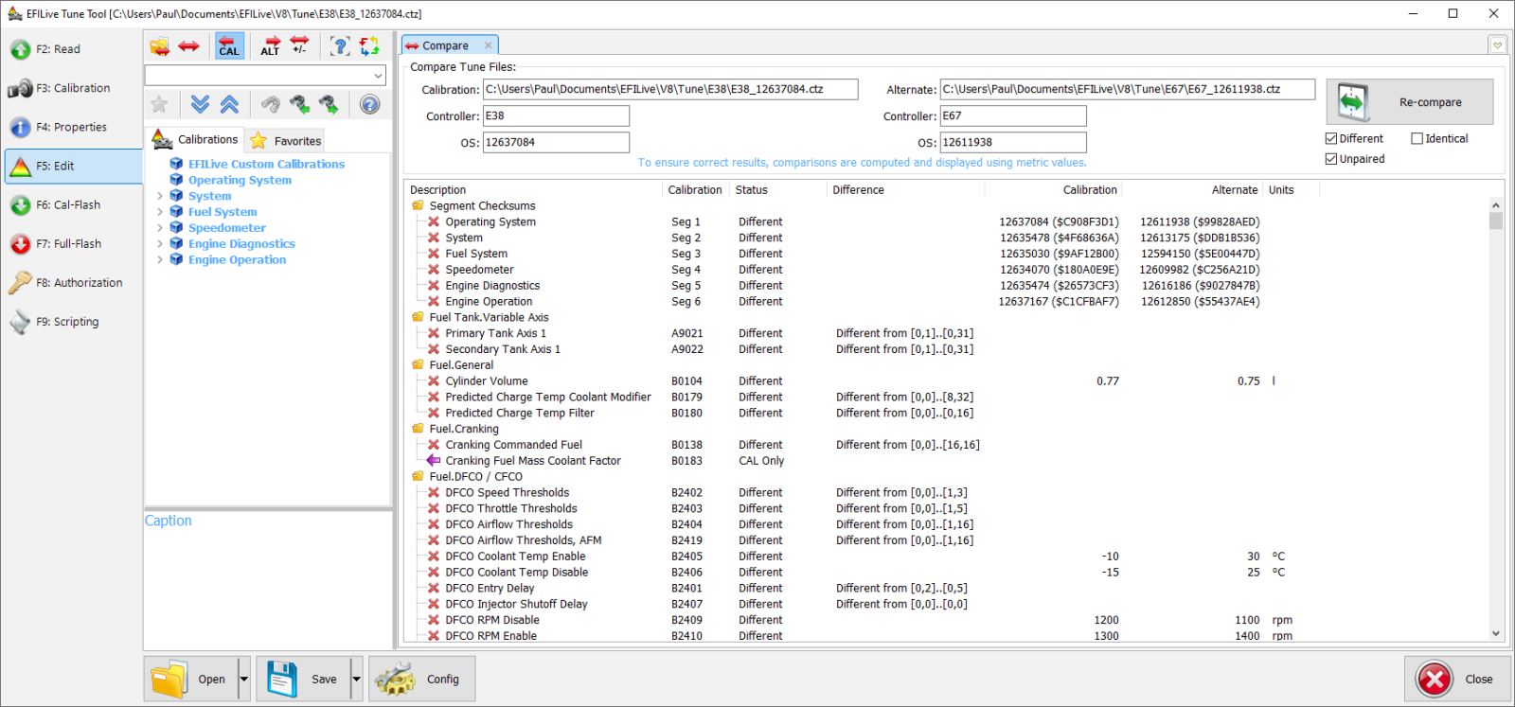Switch to the Favorites tab
This screenshot has height=707, width=1515.
coord(285,141)
